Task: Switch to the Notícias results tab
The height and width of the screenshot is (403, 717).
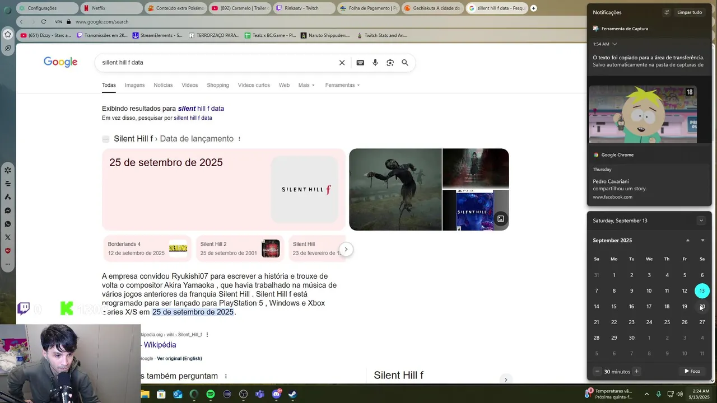Action: [163, 85]
